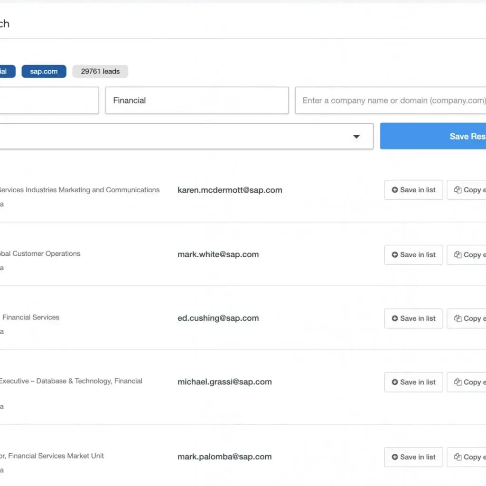
Task: Copy email for ed.cushing@sap.com
Action: (x=467, y=318)
